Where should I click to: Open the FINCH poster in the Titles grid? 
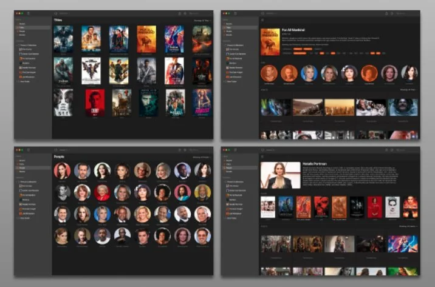[122, 103]
